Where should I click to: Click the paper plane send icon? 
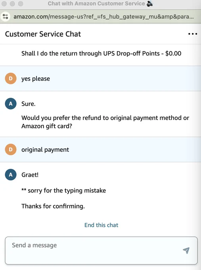[186, 251]
